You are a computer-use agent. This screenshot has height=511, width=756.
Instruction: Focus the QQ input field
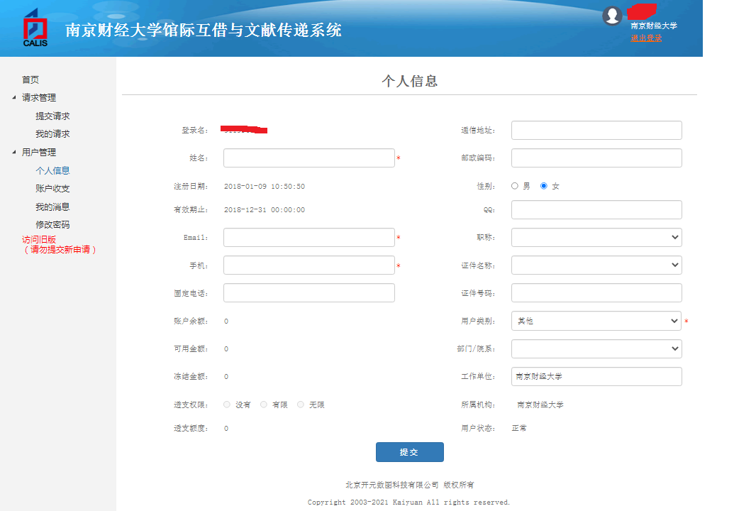coord(596,210)
